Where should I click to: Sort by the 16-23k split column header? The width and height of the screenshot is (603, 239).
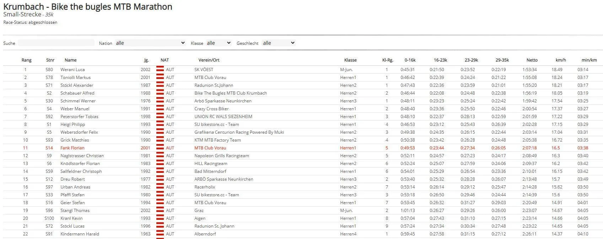pos(440,60)
